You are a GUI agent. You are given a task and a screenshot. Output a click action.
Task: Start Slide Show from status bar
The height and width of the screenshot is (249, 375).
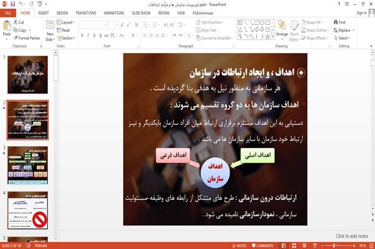[x=315, y=246]
